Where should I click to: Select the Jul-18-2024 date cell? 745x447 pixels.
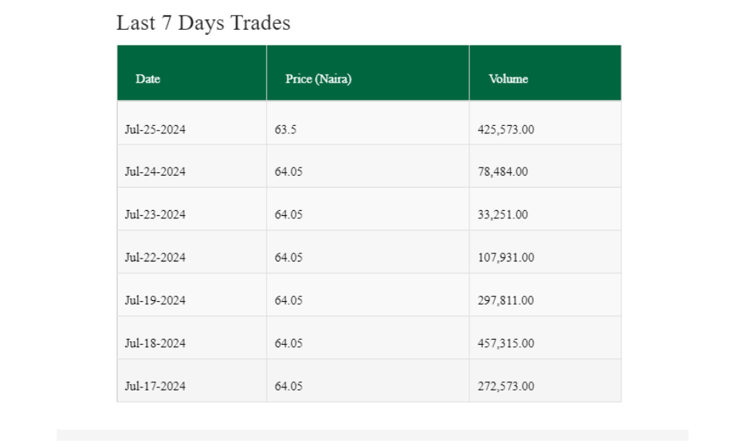tap(155, 343)
